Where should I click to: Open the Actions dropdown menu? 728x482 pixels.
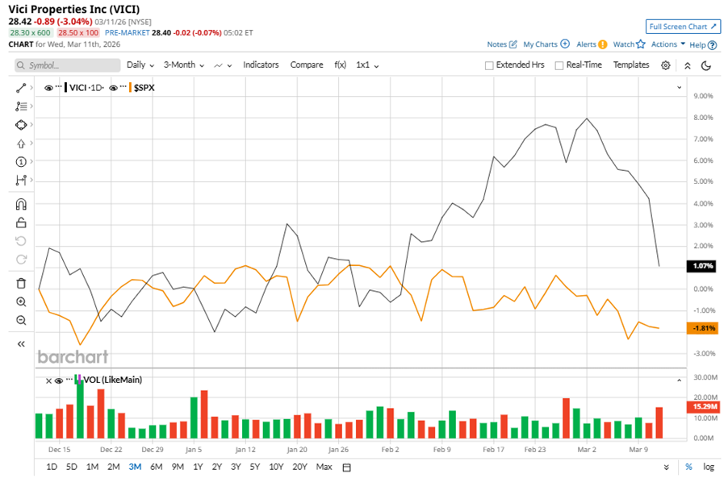point(667,44)
